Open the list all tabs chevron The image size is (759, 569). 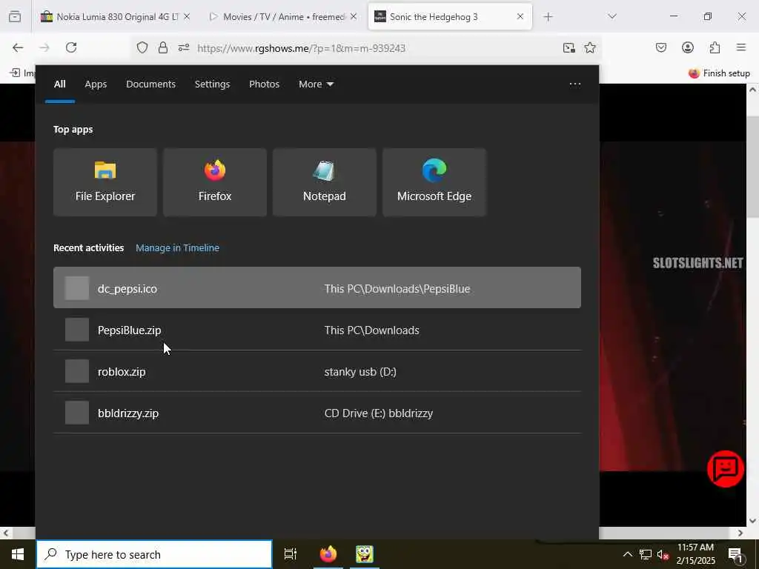(612, 16)
